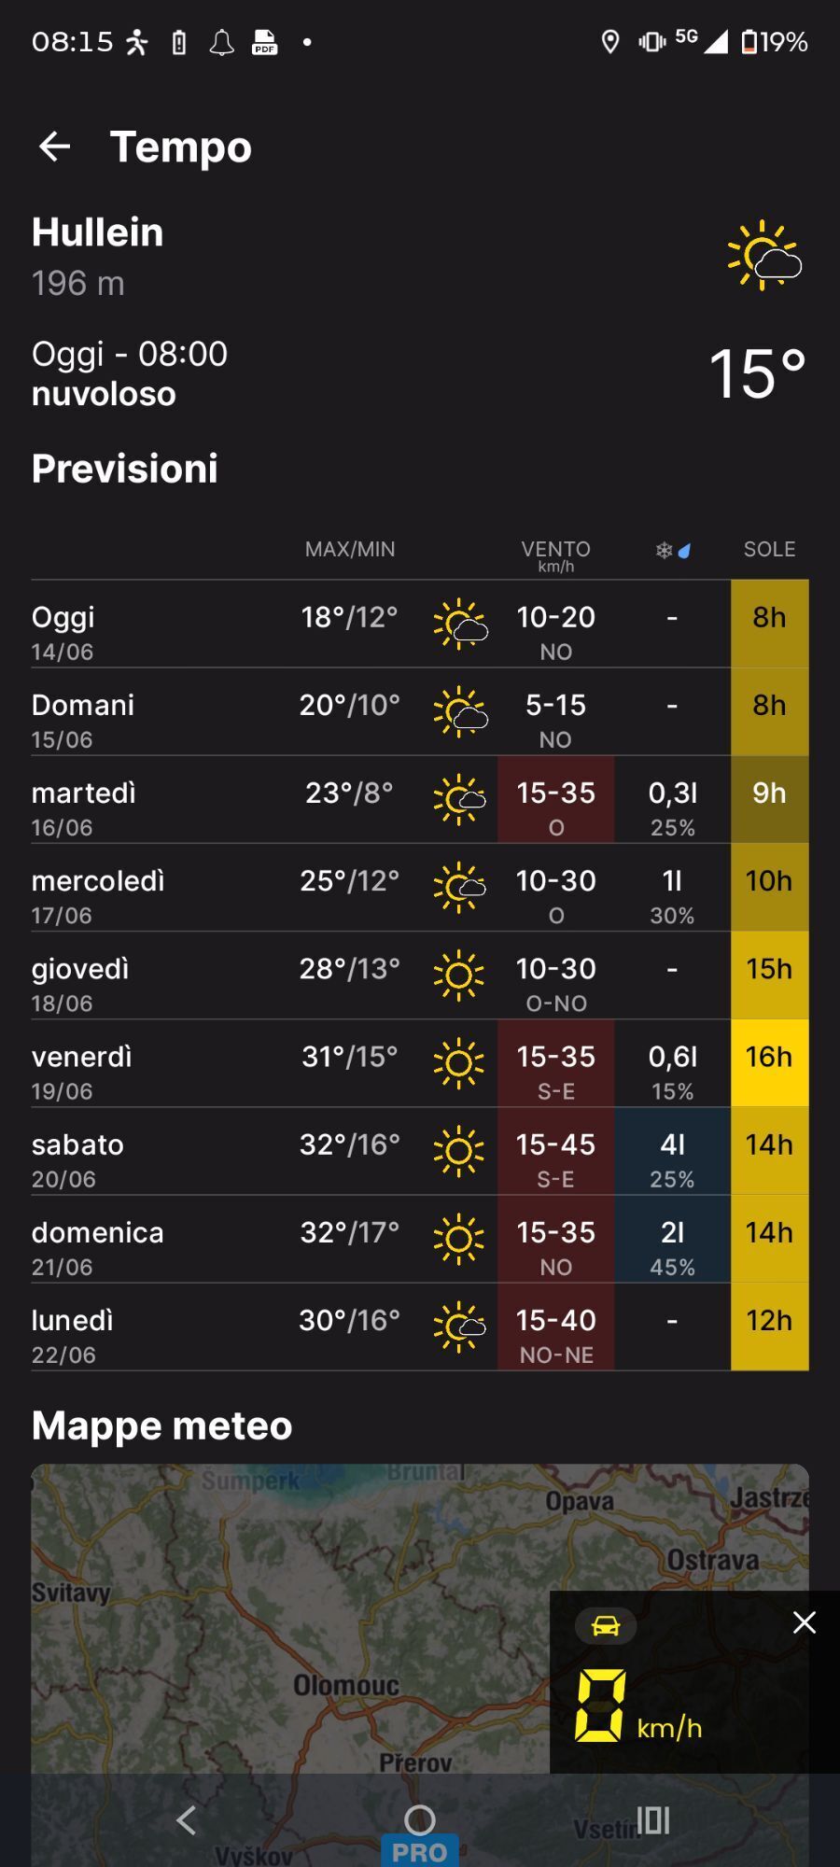840x1867 pixels.
Task: Tap the yellow car icon in the speed widget
Action: [x=606, y=1626]
